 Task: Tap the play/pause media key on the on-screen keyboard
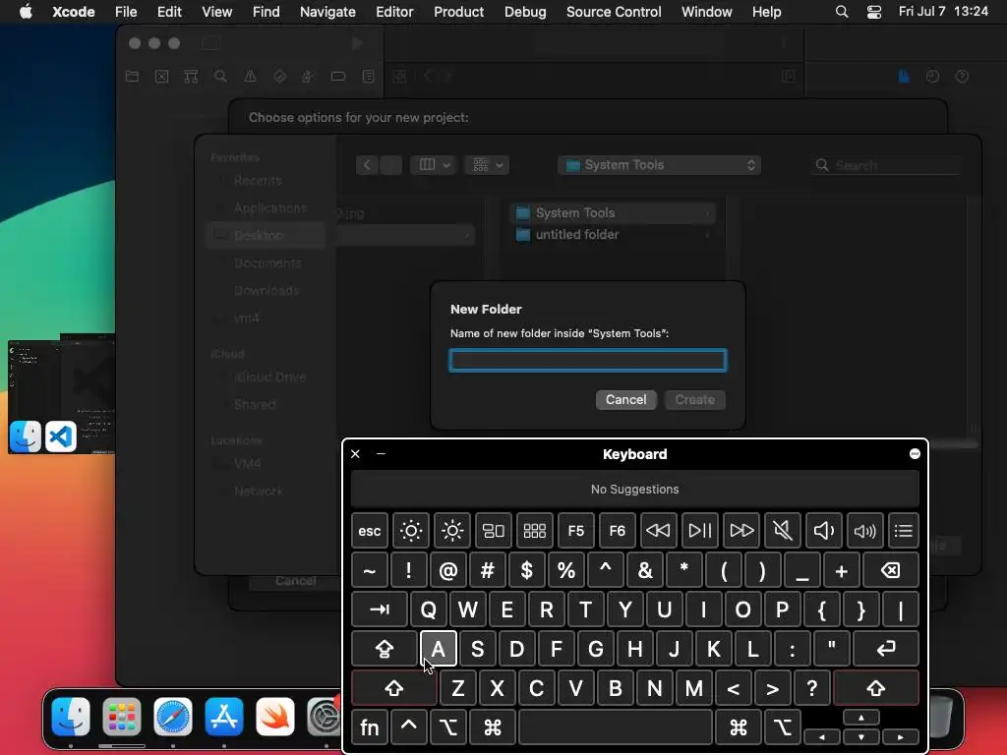pos(700,531)
